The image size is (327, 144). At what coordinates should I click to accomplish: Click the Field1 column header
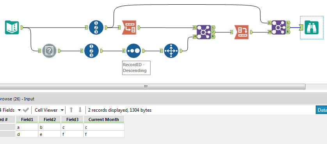click(27, 119)
